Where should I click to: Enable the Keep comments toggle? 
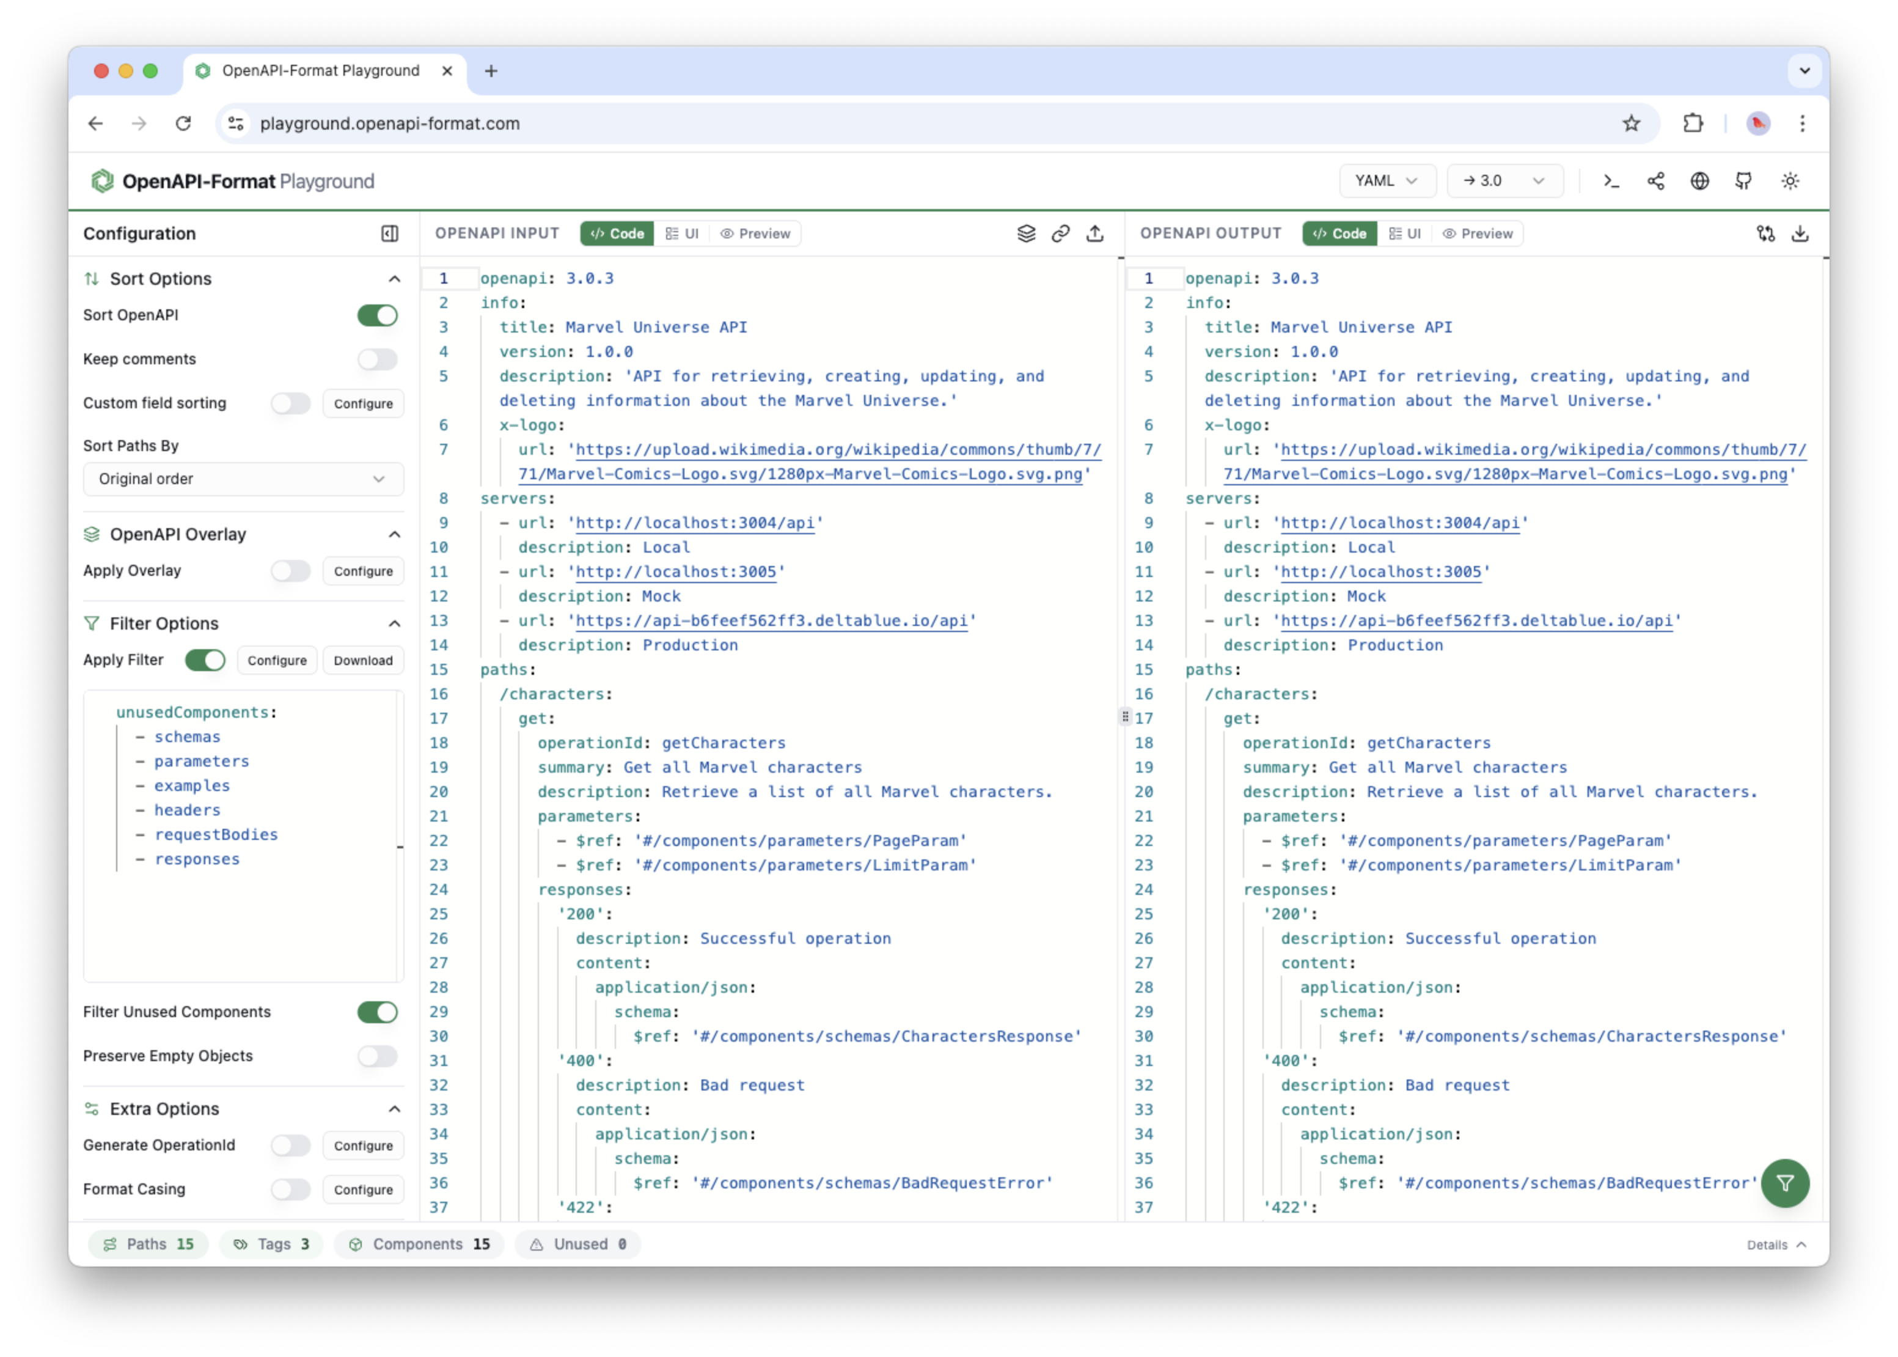[377, 359]
